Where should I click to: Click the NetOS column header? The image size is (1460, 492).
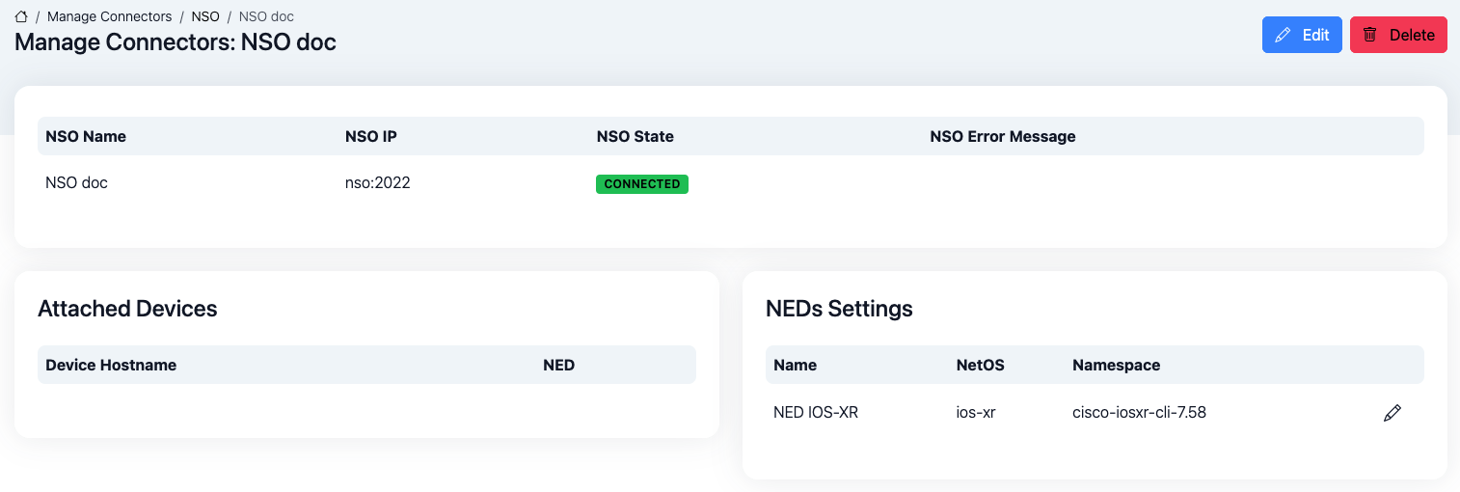[x=980, y=365]
